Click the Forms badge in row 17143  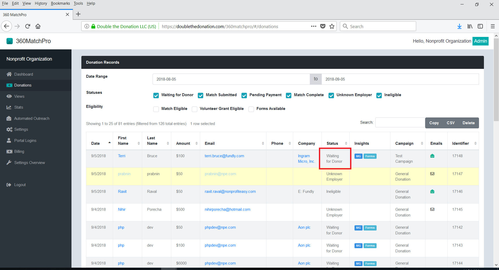coord(370,246)
